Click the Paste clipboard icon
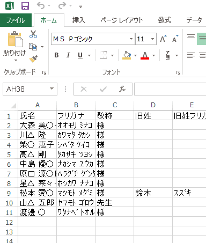This screenshot has width=206, height=243. pos(16,39)
